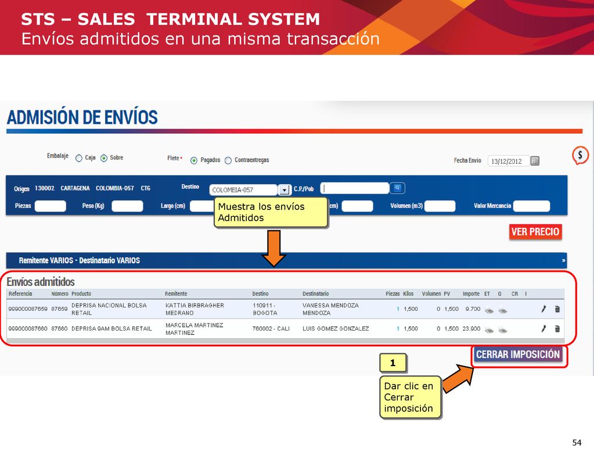Click the CERRAR IMPOSICIÓN button
The image size is (594, 455).
click(518, 354)
